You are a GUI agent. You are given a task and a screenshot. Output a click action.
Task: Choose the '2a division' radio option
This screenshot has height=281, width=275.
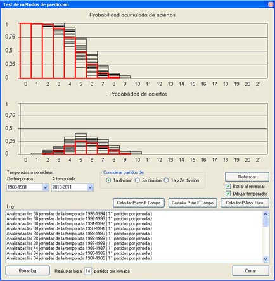[137, 180]
